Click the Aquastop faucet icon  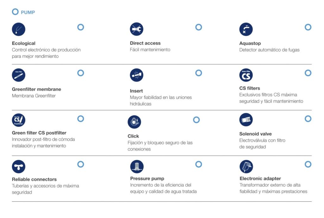(x=246, y=29)
